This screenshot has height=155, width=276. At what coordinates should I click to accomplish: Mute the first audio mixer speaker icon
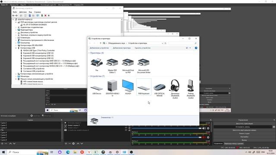click(204, 128)
